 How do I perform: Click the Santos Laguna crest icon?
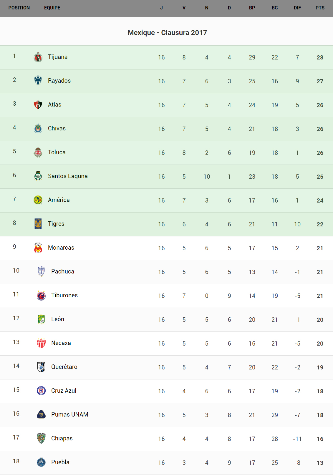tap(38, 176)
